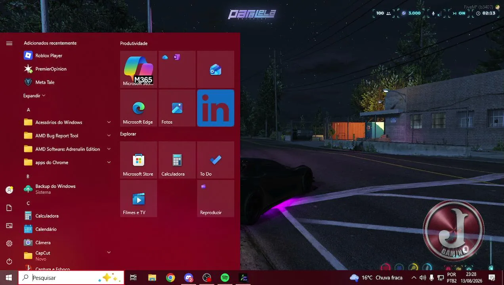Expand the CapCut folder
The width and height of the screenshot is (504, 285).
(109, 253)
